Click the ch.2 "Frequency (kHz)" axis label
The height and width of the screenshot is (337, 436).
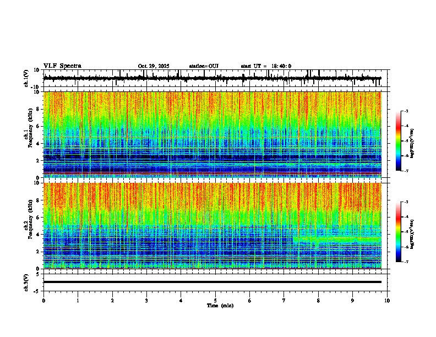[31, 219]
